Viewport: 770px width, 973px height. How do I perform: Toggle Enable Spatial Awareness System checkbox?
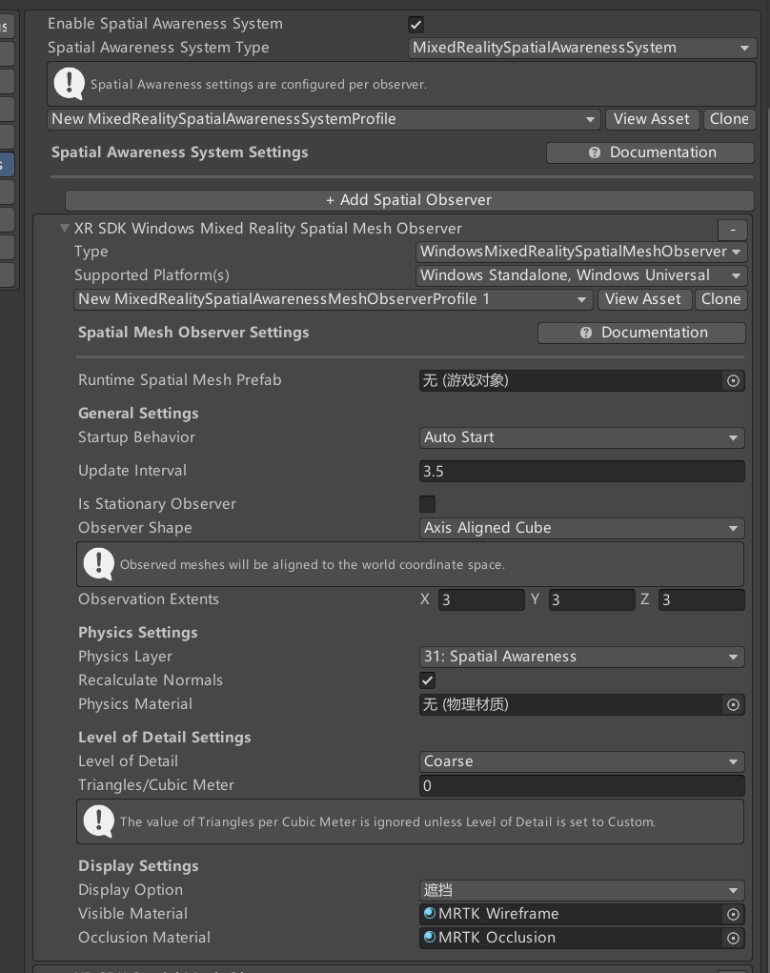coord(415,24)
